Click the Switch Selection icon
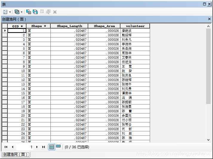 tap(35, 12)
